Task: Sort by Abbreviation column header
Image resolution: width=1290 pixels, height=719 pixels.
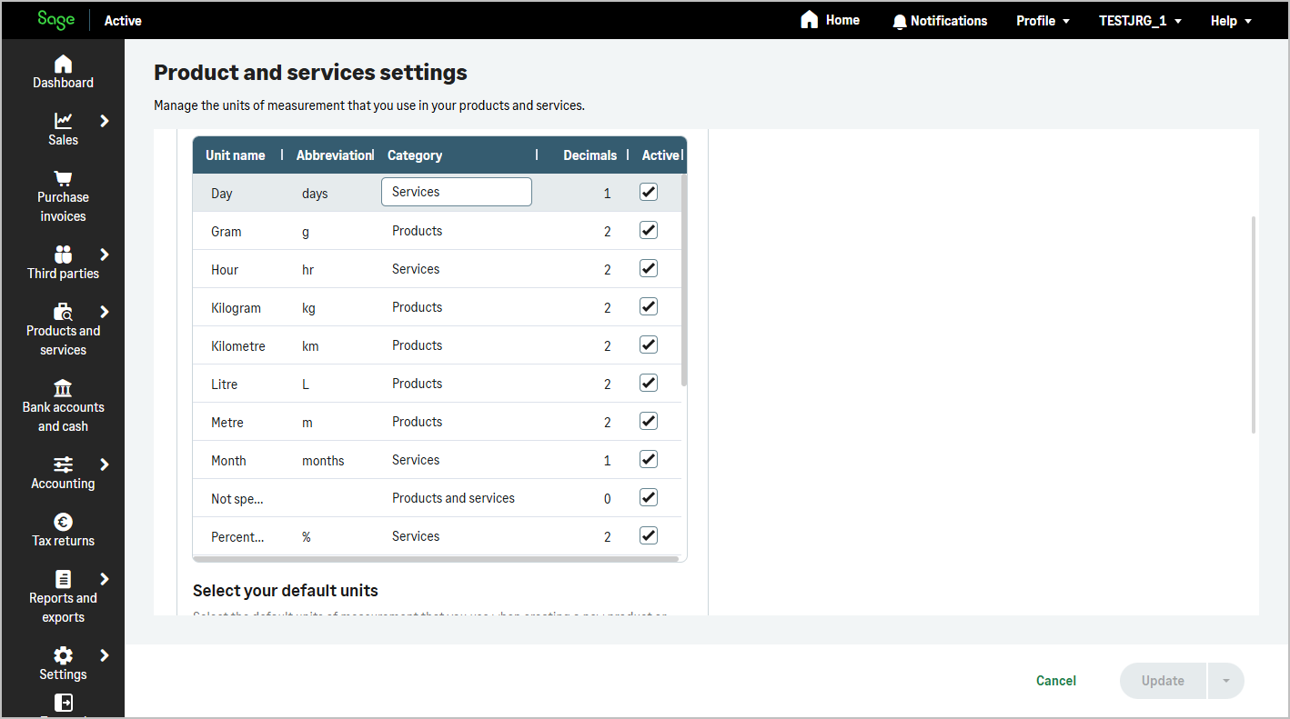Action: coord(334,155)
